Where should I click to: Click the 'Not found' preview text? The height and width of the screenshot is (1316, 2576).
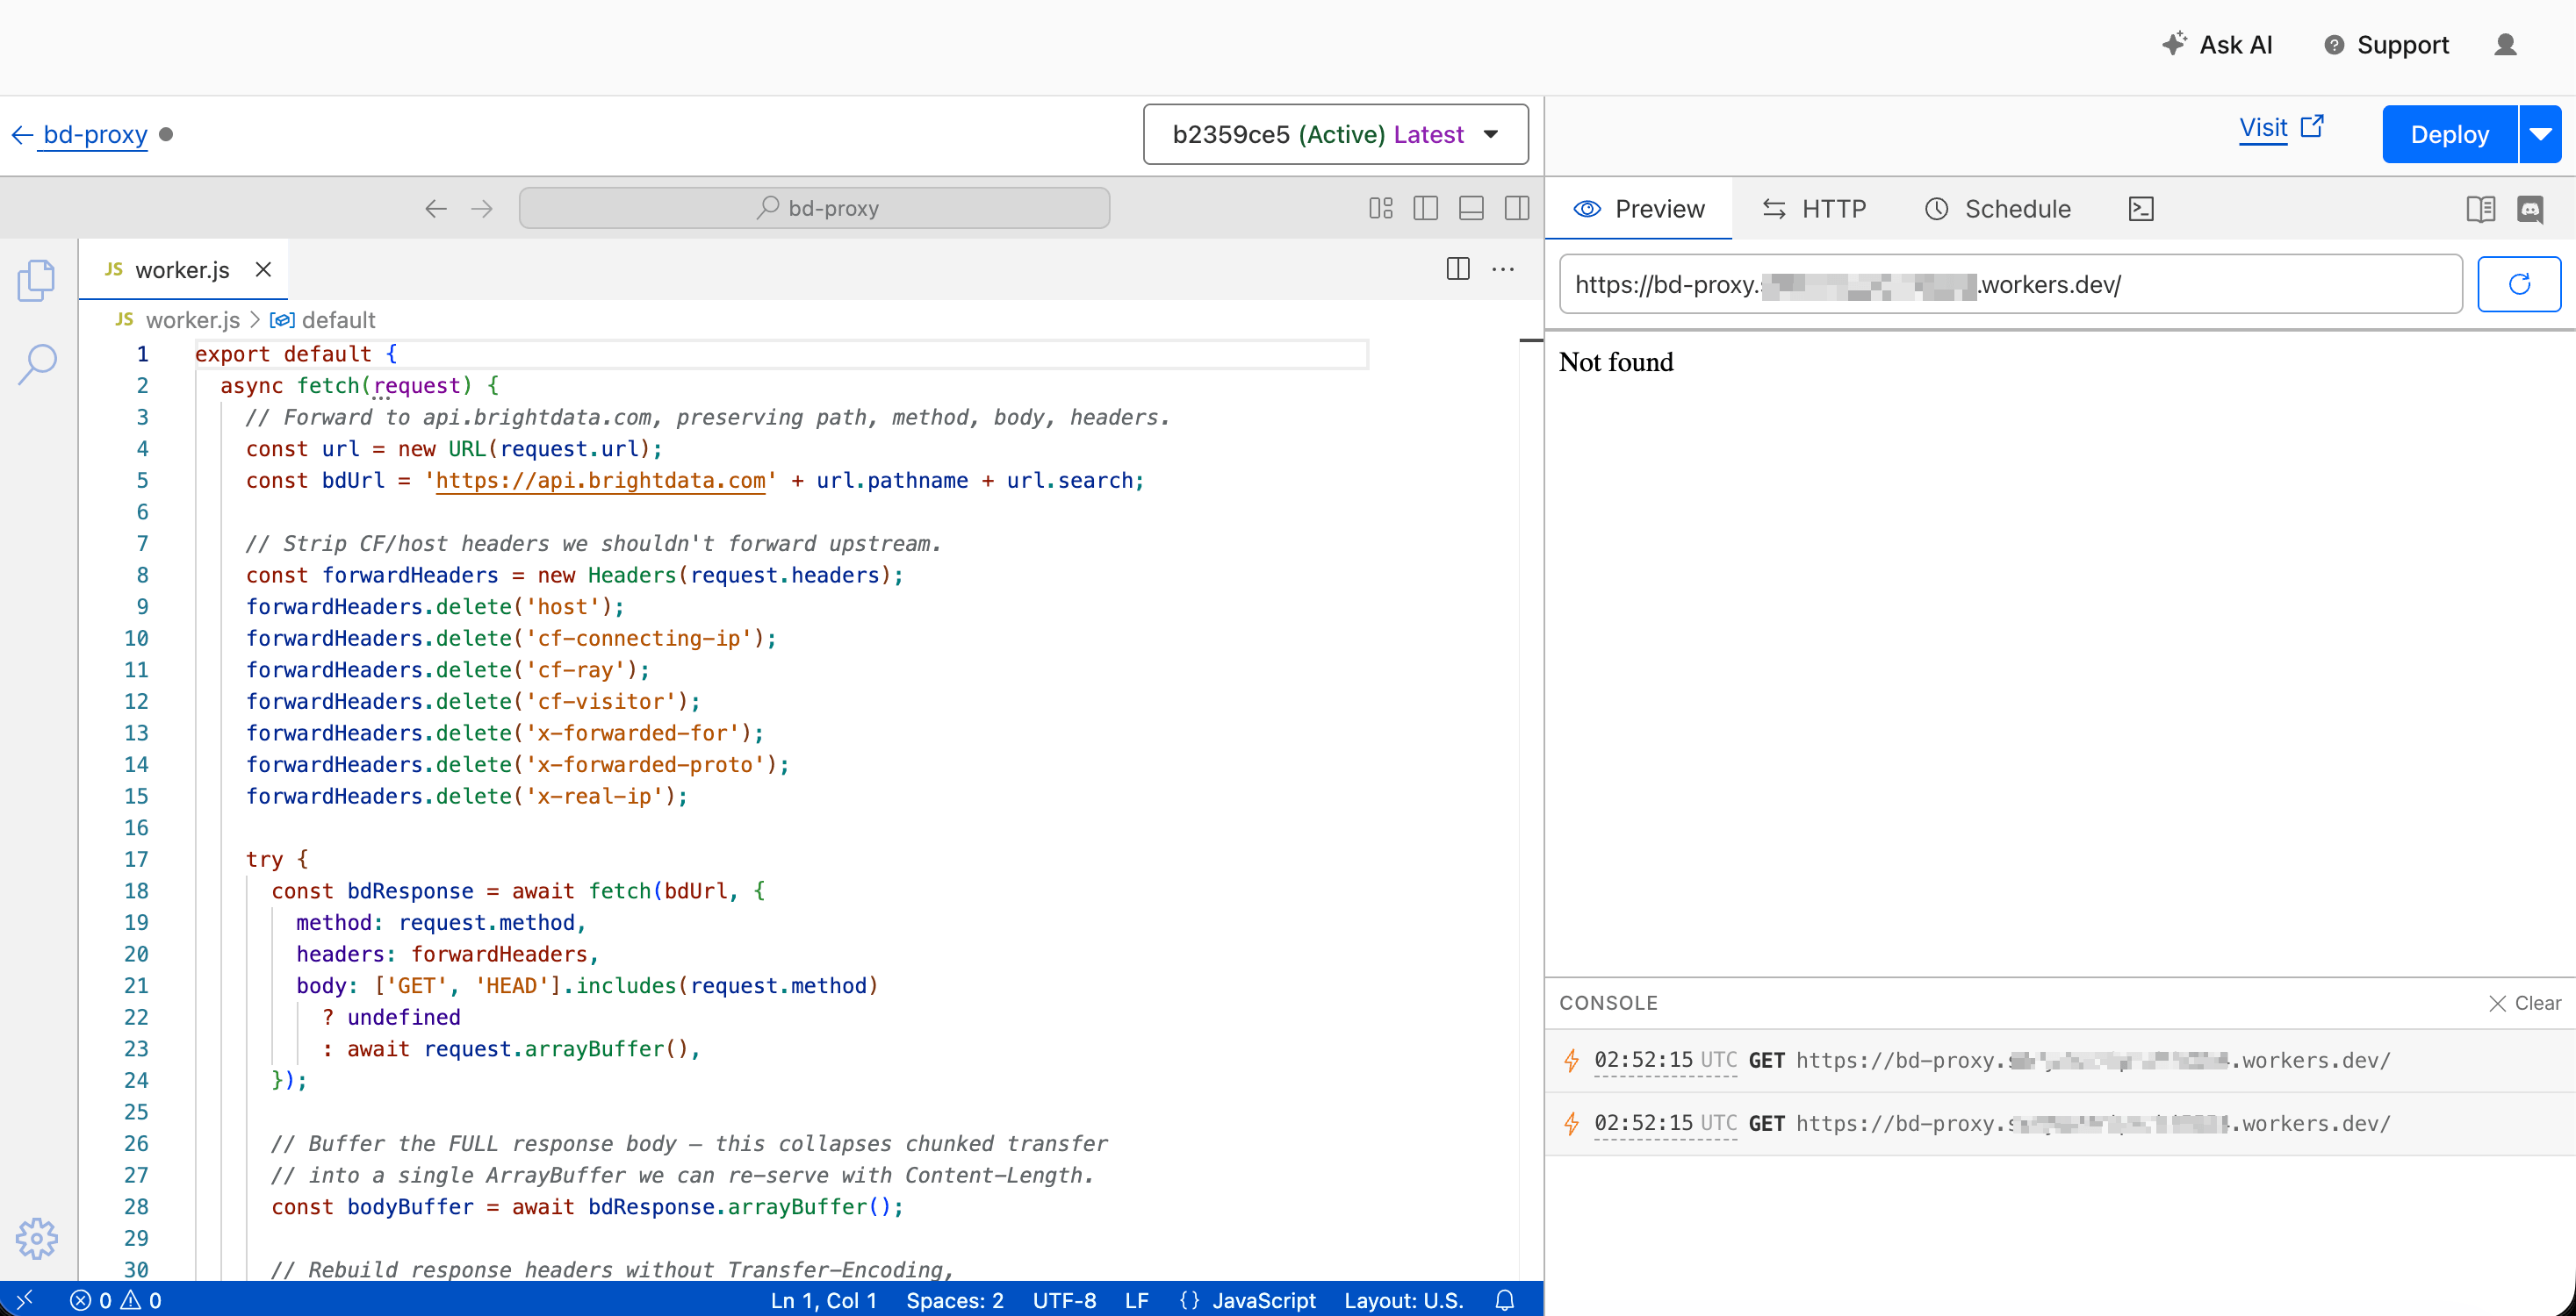1616,361
